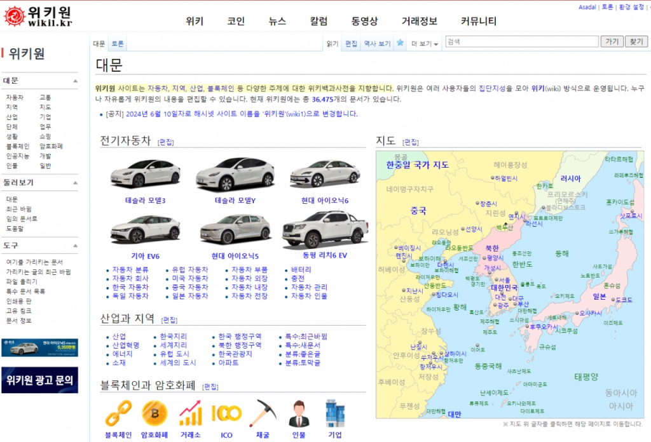
Task: Open 암호화폐 category in sidebar
Action: click(51, 146)
